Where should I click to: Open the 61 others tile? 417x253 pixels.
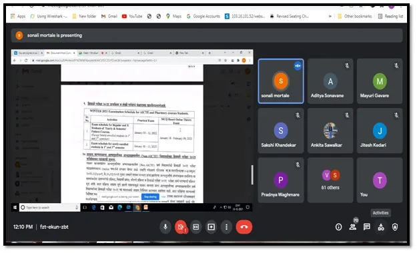click(330, 180)
